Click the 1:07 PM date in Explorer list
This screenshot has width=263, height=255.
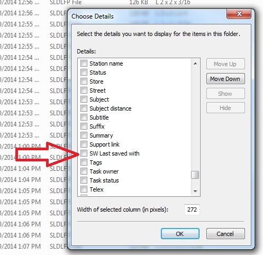click(21, 246)
